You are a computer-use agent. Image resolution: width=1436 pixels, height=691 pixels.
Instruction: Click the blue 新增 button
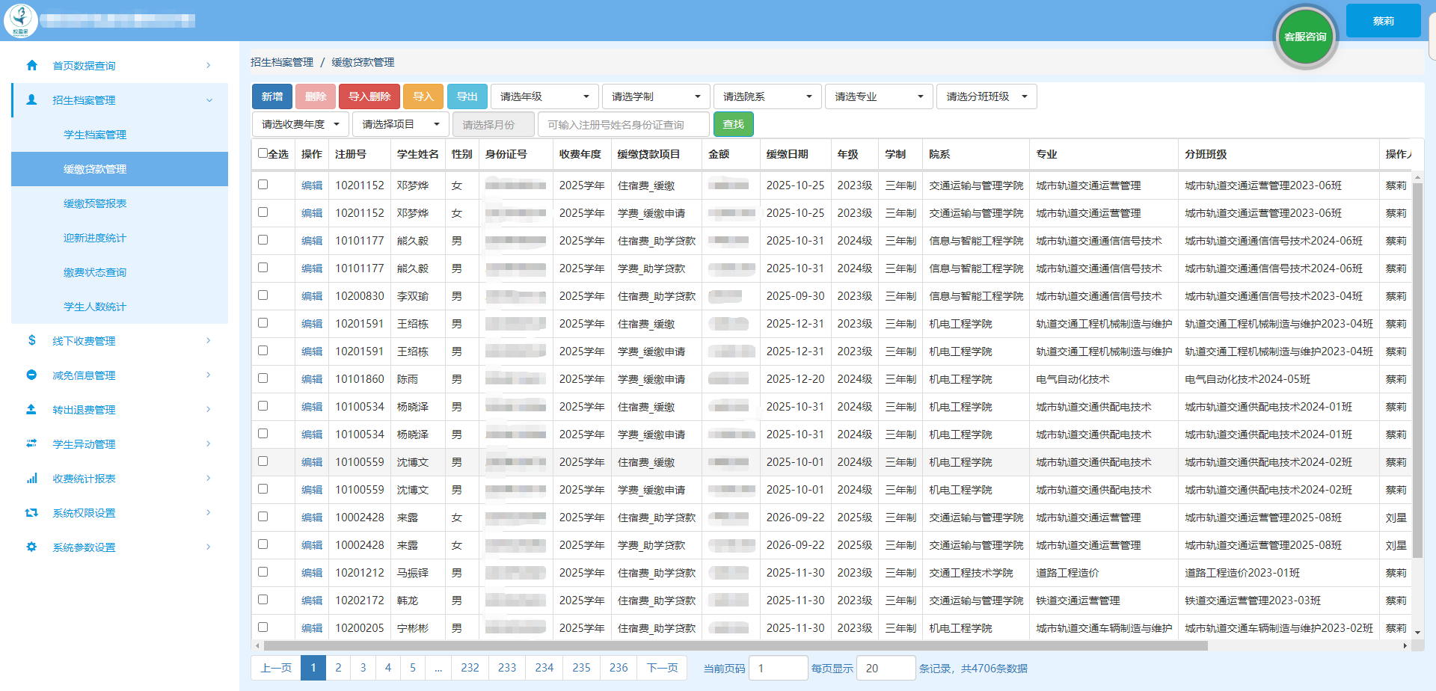pyautogui.click(x=272, y=96)
